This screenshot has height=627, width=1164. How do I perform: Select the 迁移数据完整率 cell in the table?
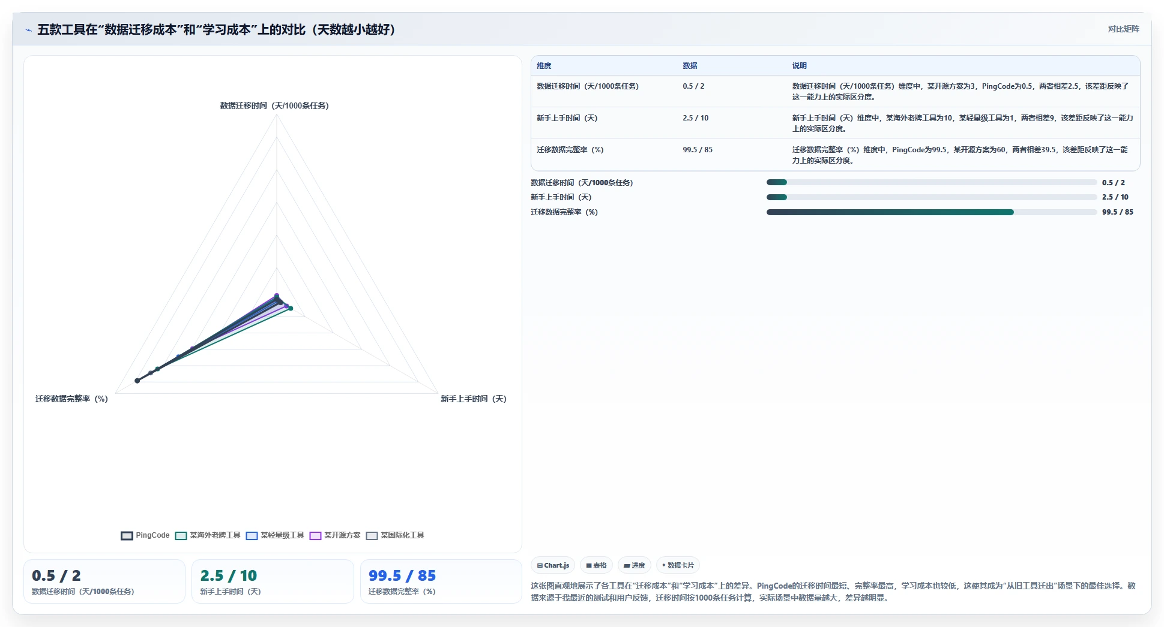(x=570, y=150)
